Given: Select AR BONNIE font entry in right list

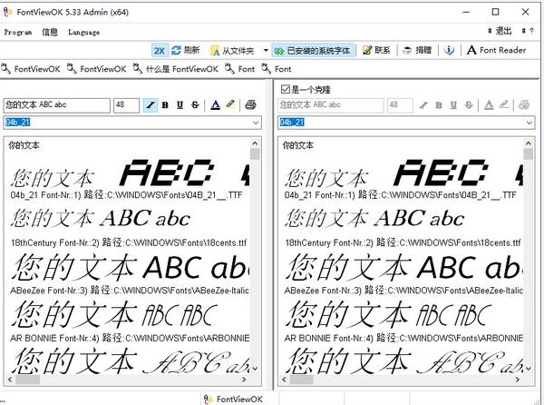Looking at the screenshot, I should point(403,338).
